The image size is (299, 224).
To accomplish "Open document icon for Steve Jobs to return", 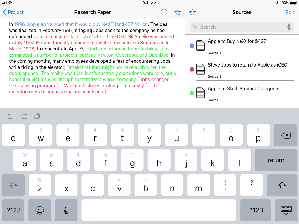I will point(200,69).
